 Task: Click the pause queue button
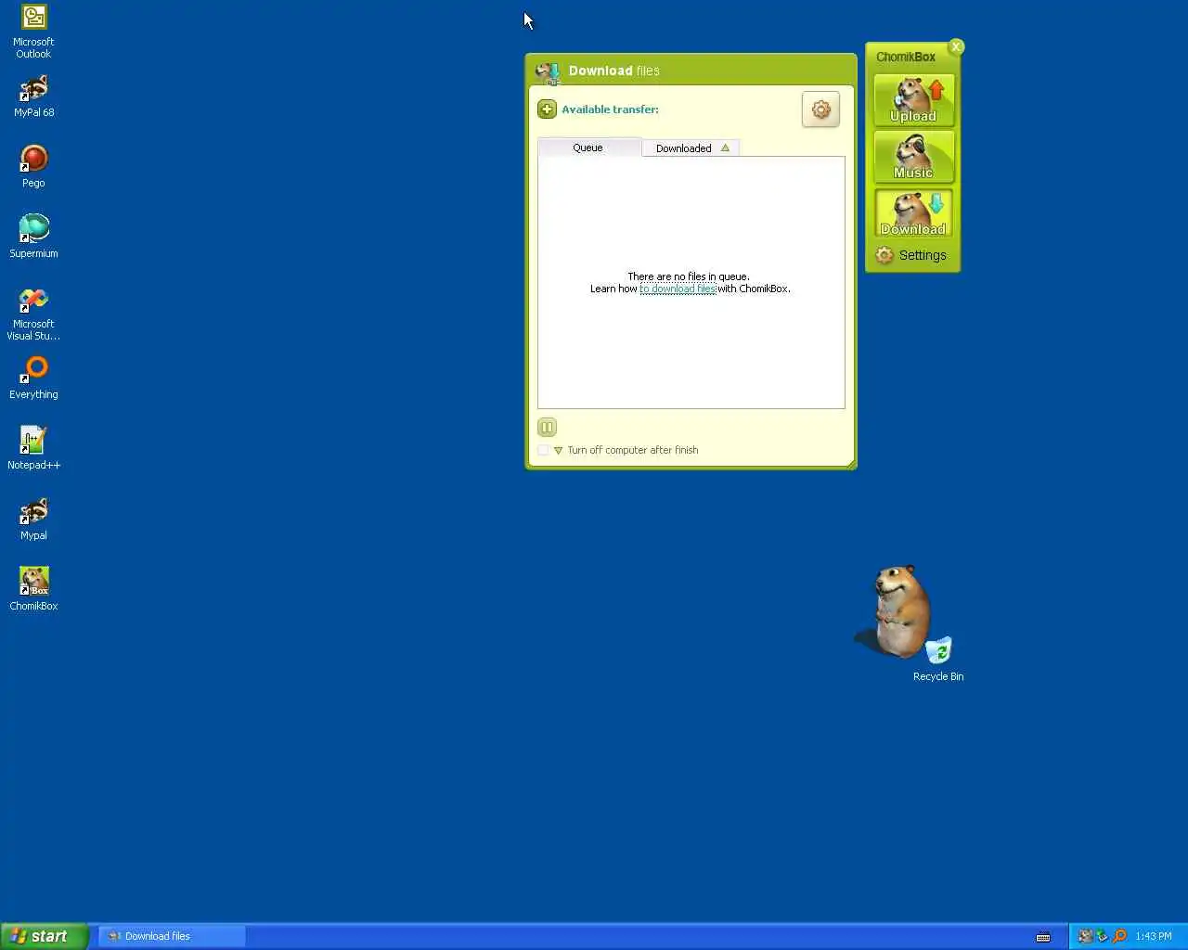[547, 427]
